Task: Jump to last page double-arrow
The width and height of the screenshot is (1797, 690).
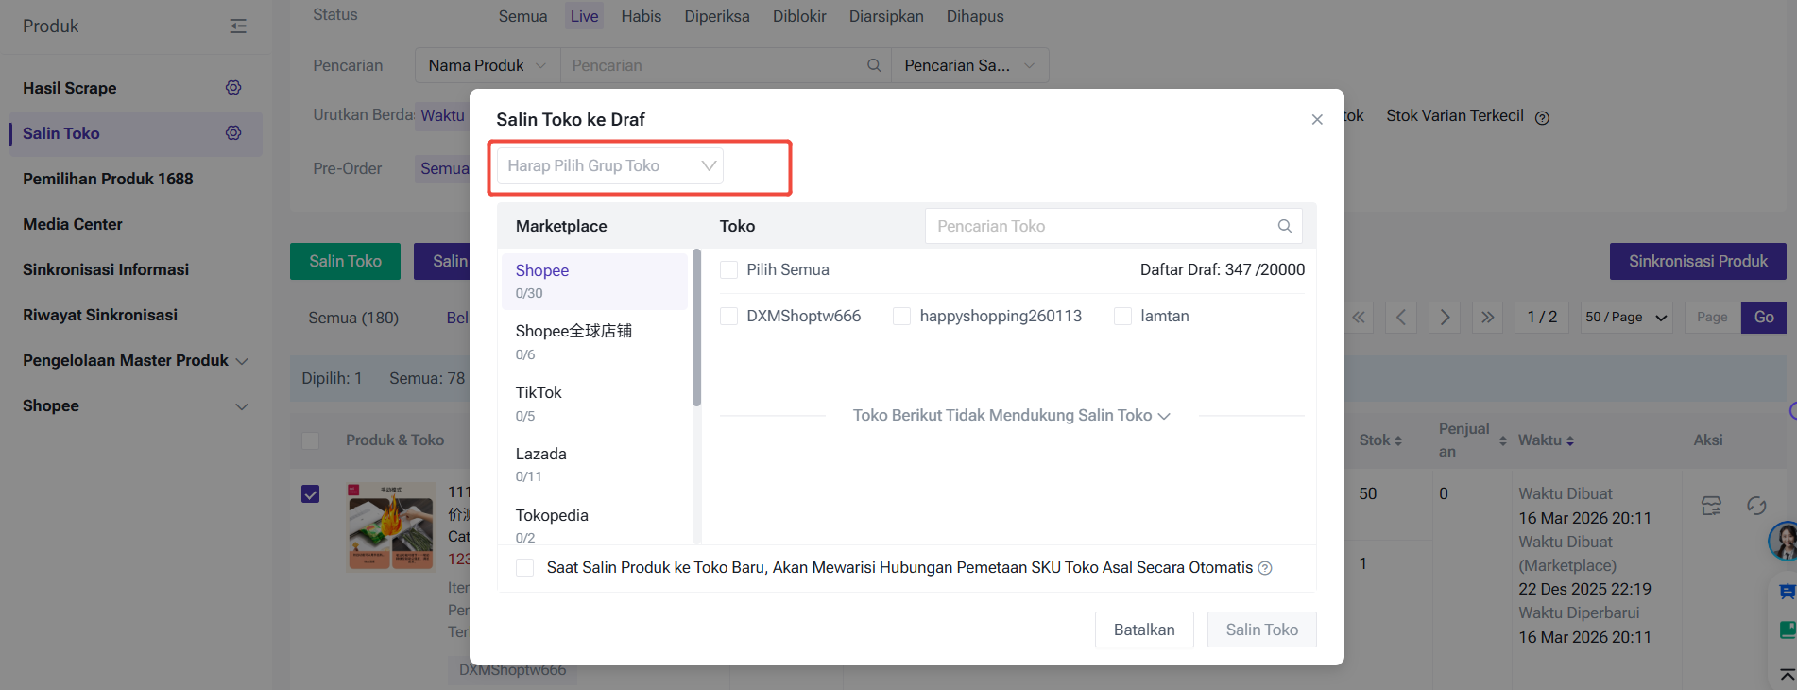Action: [1487, 318]
